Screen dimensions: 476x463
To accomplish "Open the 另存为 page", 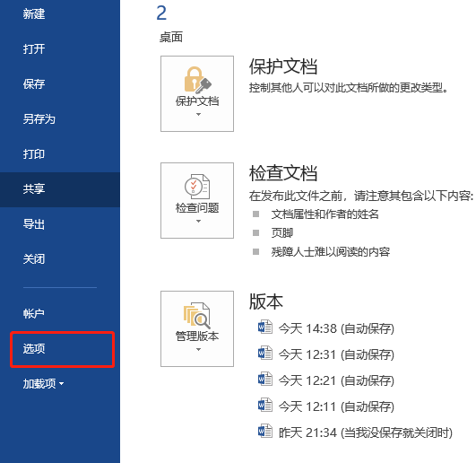I will click(x=39, y=118).
